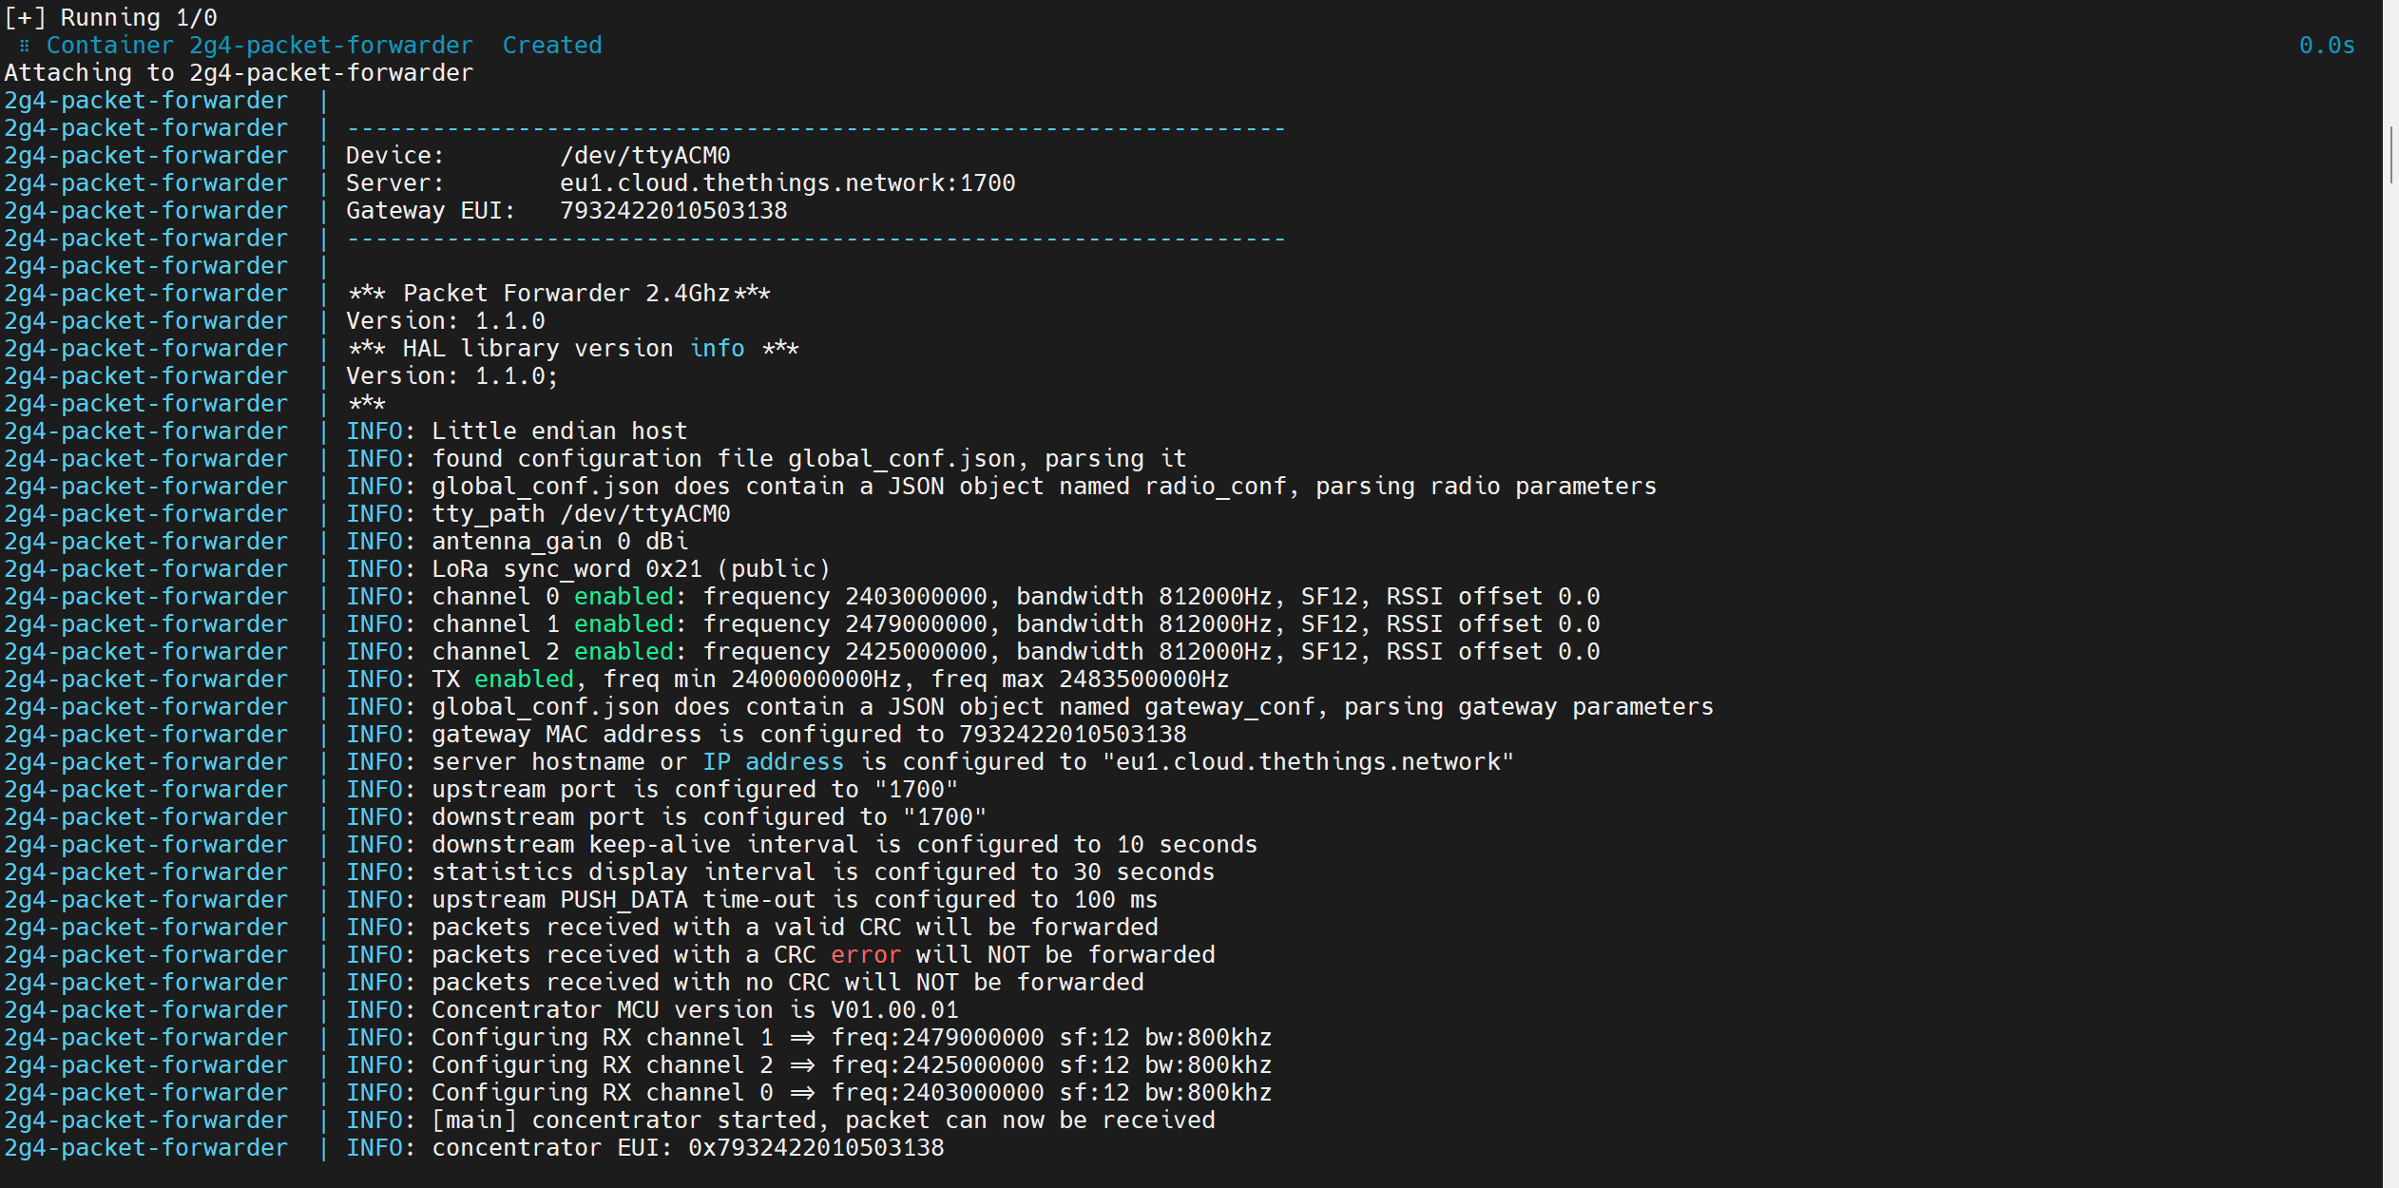Click the '[+] Running 1/0' header text
The width and height of the screenshot is (2399, 1188).
tap(111, 18)
